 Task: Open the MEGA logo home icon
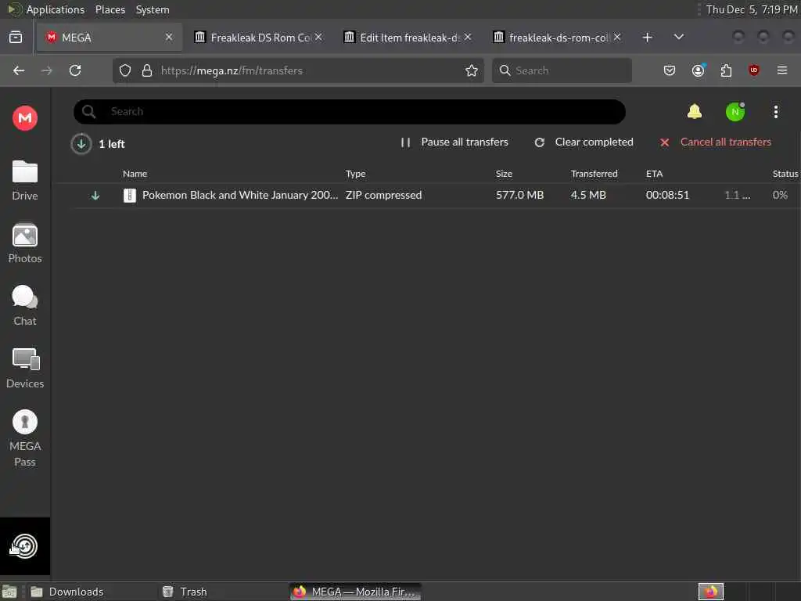24,118
